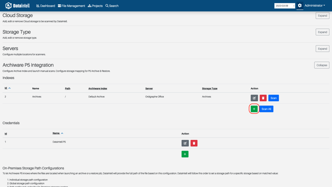Open the Search page
The height and width of the screenshot is (187, 332).
click(x=112, y=6)
